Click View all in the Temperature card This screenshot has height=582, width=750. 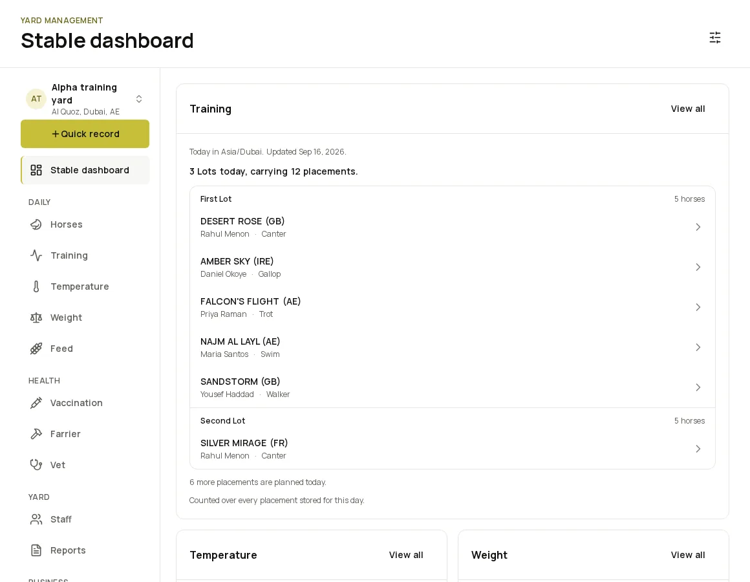point(405,555)
